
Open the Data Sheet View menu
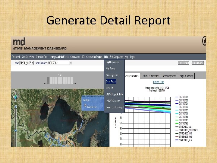click(x=28, y=57)
